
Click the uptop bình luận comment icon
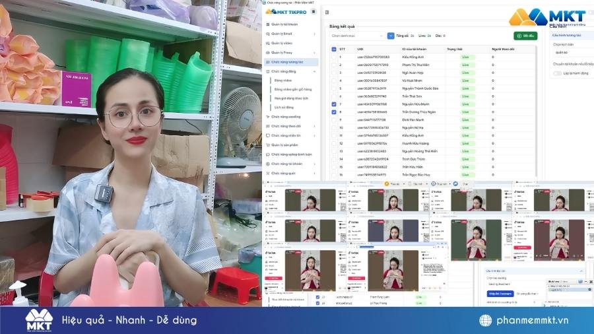[x=268, y=154]
